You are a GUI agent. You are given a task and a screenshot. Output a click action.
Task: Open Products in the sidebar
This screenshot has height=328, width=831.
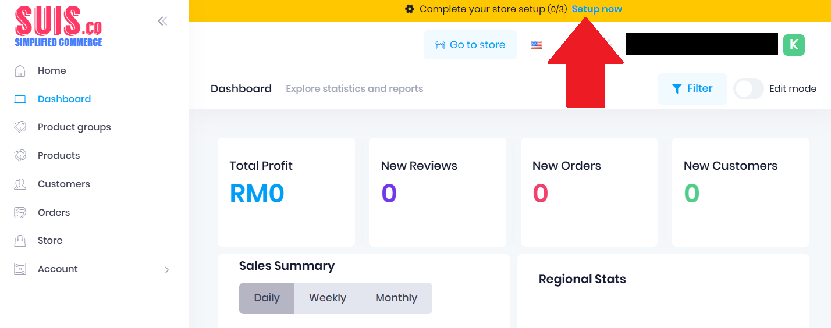59,155
